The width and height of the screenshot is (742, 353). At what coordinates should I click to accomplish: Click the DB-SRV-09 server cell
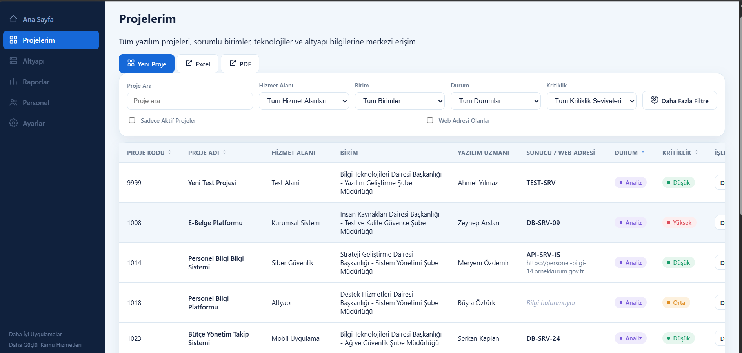[543, 223]
